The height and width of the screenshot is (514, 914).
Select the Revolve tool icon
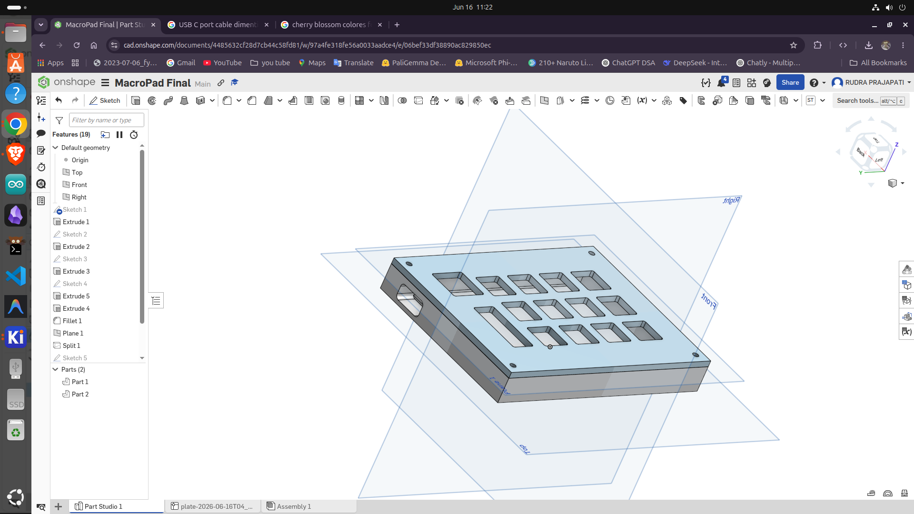152,100
